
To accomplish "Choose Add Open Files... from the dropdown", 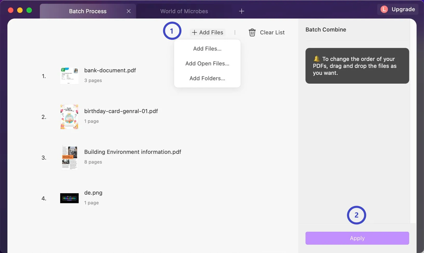I will click(207, 63).
